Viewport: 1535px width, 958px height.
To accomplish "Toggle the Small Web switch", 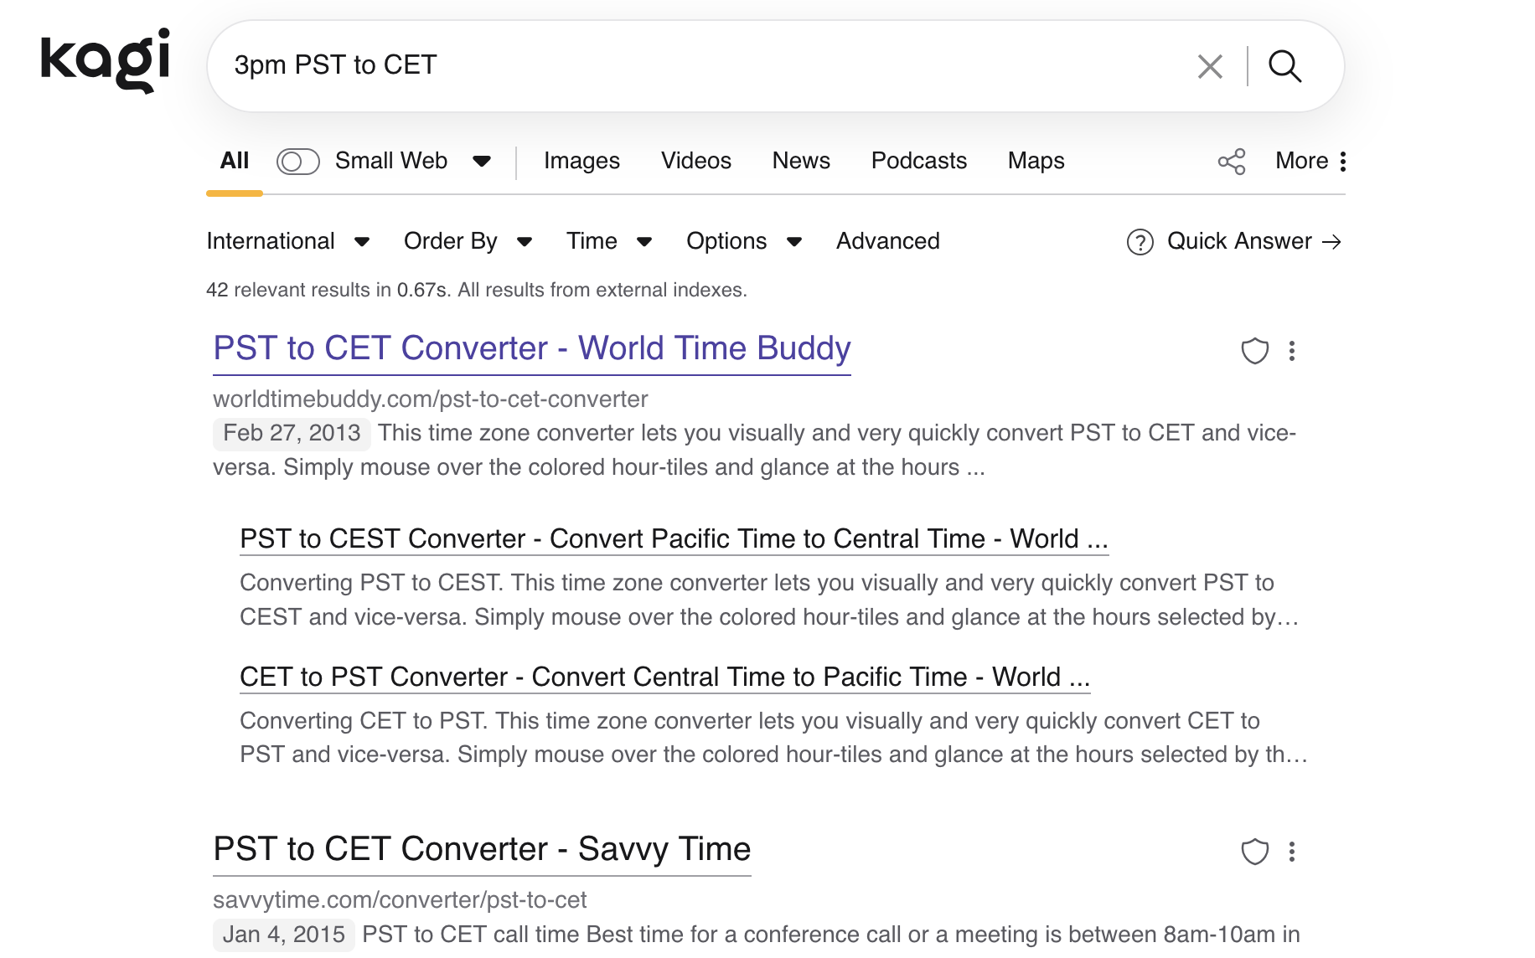I will [x=297, y=162].
